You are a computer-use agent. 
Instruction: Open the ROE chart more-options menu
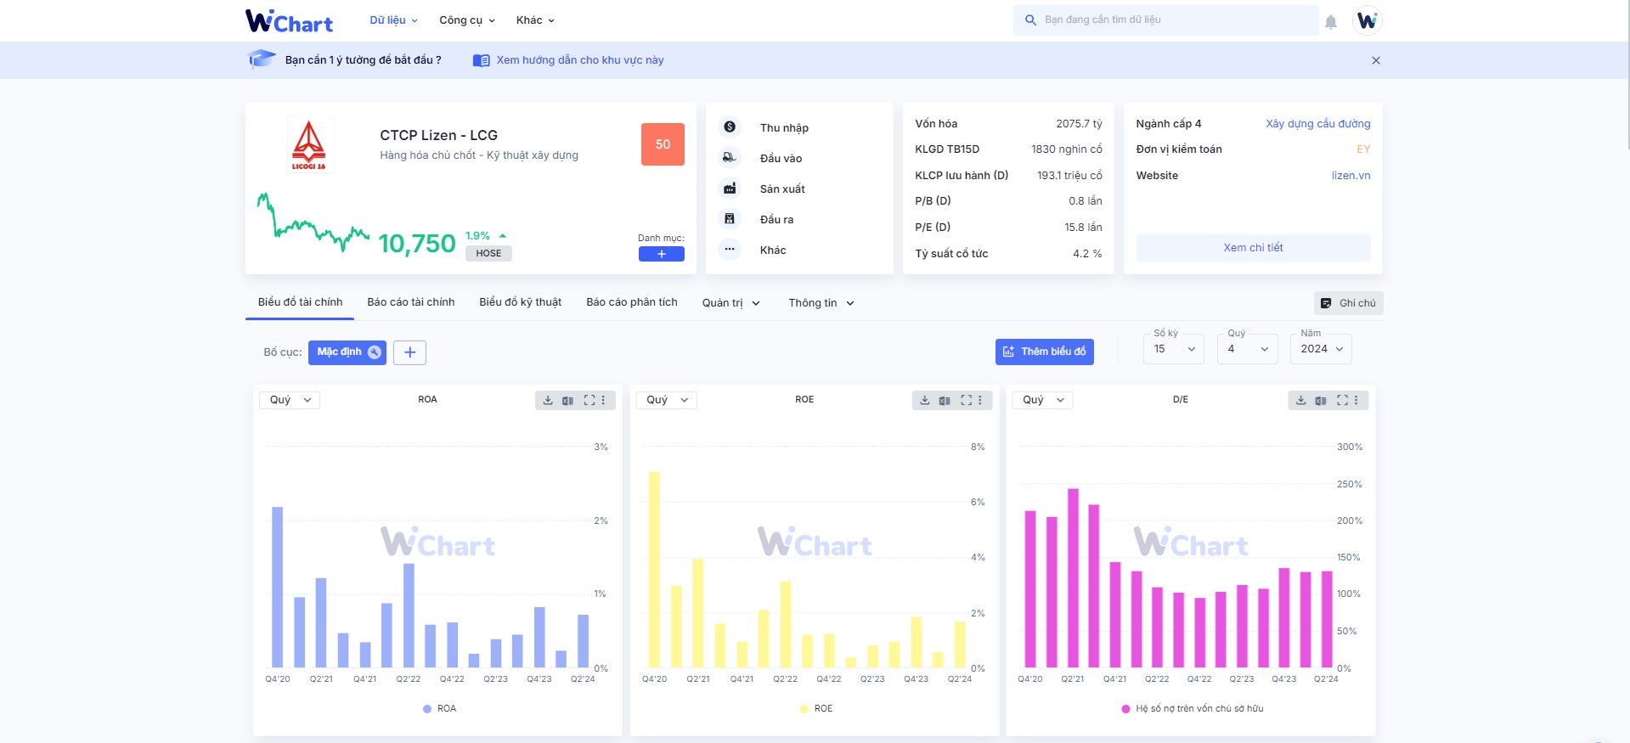click(x=980, y=400)
